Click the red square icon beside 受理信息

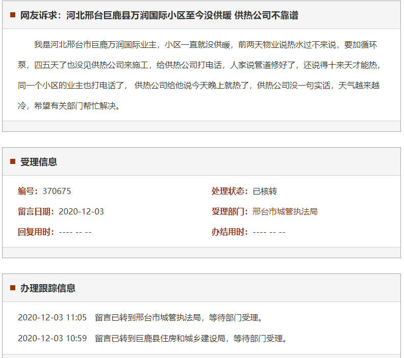[x=13, y=162]
